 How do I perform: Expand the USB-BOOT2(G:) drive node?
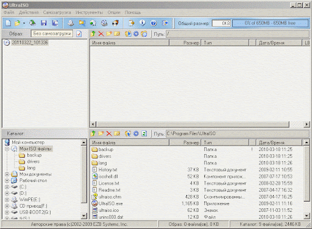[7, 213]
